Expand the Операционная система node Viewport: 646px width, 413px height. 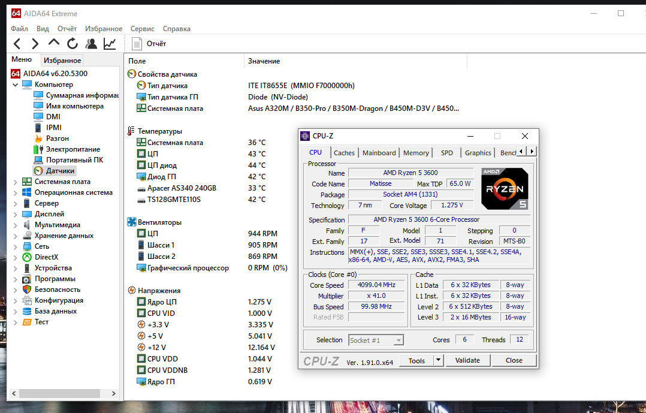click(x=15, y=192)
